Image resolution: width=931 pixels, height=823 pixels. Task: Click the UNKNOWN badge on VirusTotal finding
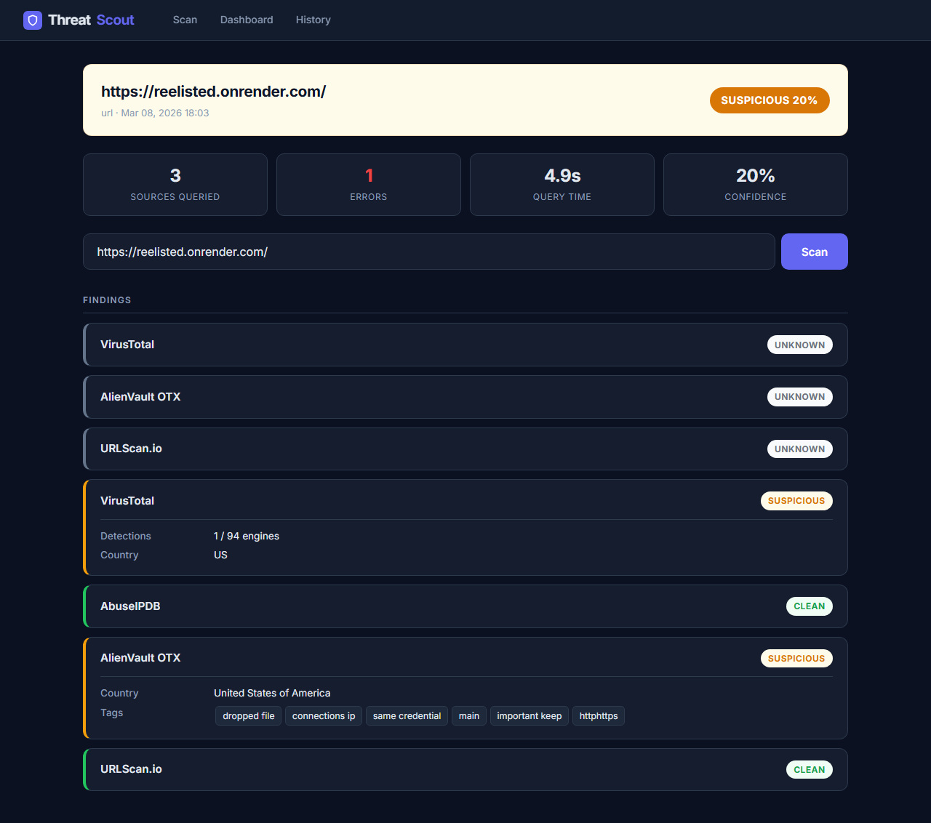800,345
